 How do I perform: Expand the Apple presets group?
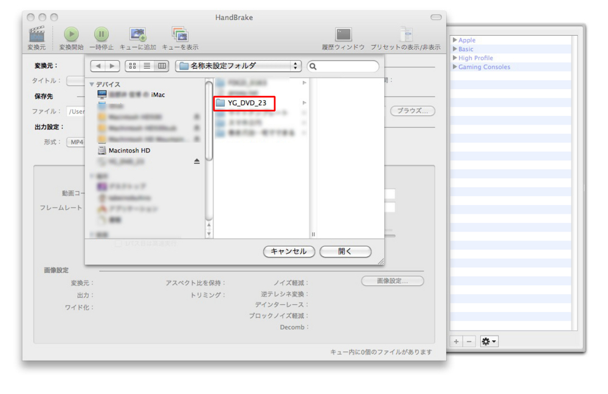click(x=455, y=40)
